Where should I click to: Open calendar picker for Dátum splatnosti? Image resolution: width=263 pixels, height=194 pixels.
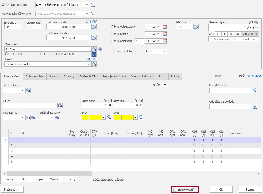(165, 41)
